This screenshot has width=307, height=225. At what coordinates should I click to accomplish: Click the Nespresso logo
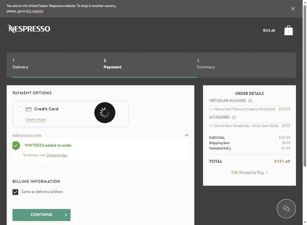tap(28, 29)
